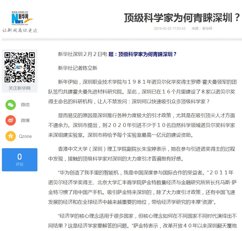
Task: Click the line 来深组建实验室。深圳市将给予
Action: point(121,135)
